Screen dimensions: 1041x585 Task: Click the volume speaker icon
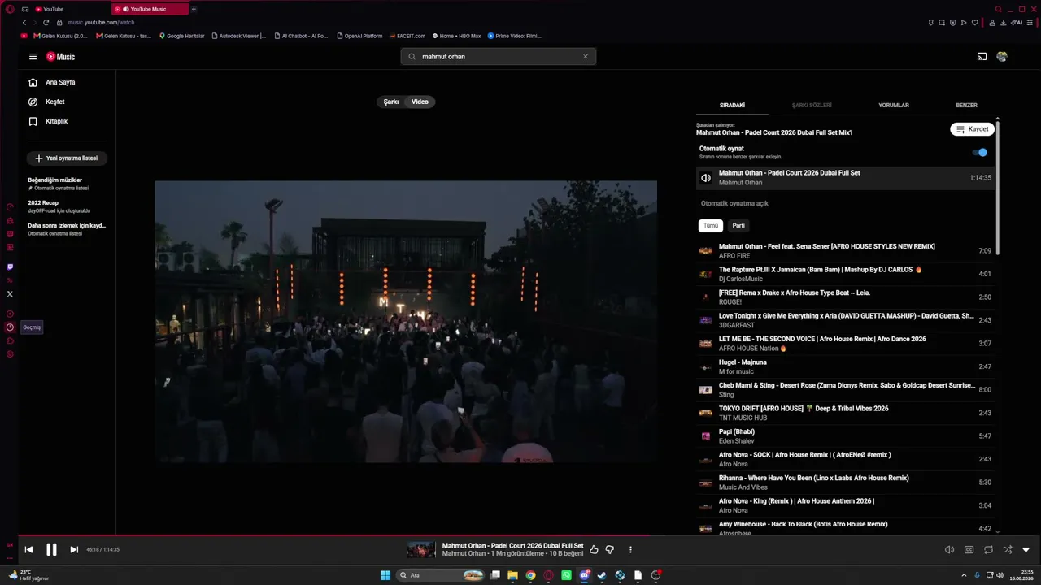pos(949,550)
